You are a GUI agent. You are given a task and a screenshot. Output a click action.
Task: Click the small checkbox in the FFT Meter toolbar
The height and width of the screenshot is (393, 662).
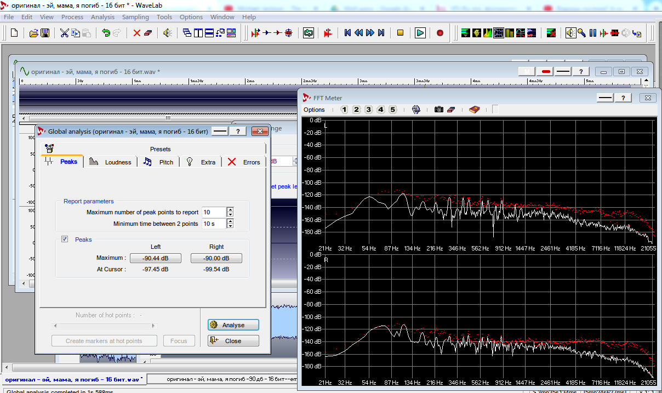click(x=495, y=110)
